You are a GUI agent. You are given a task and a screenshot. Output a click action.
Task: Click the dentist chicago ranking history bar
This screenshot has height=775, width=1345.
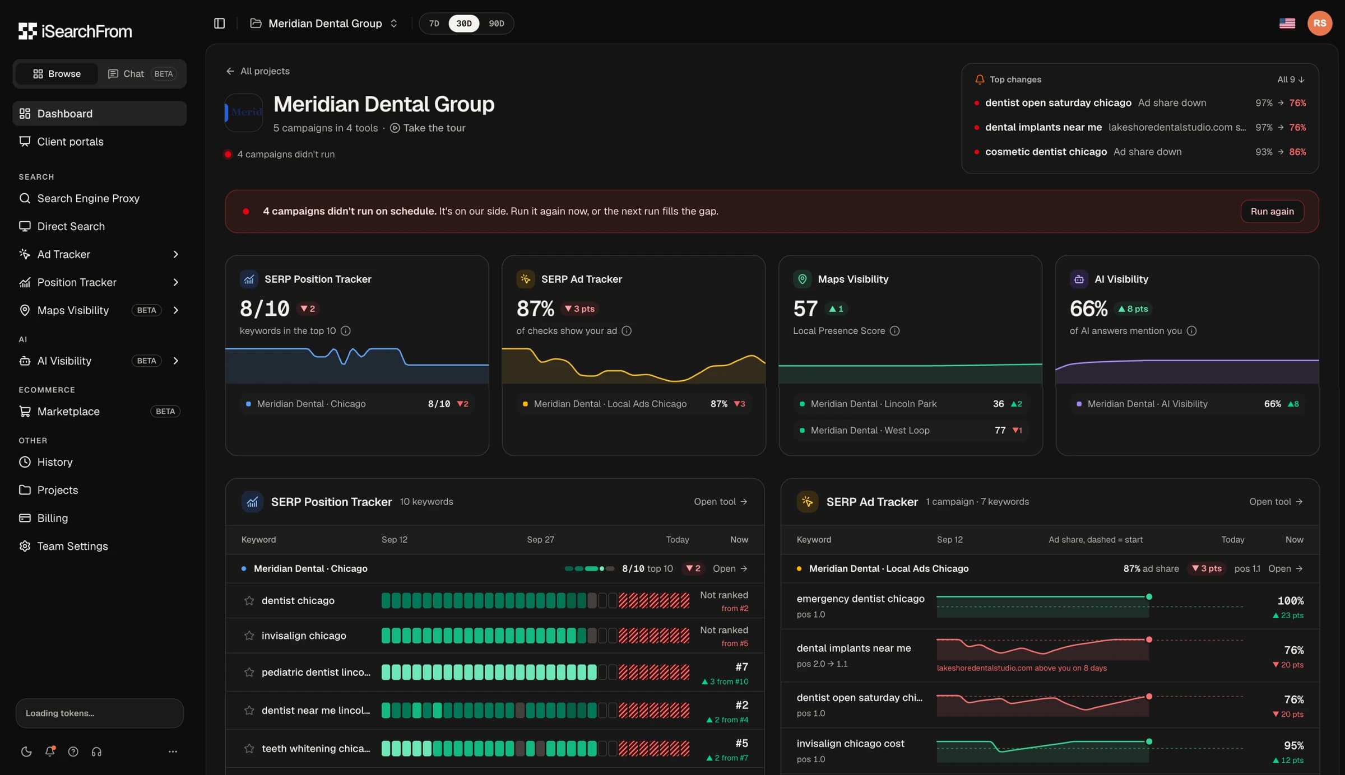pos(535,600)
